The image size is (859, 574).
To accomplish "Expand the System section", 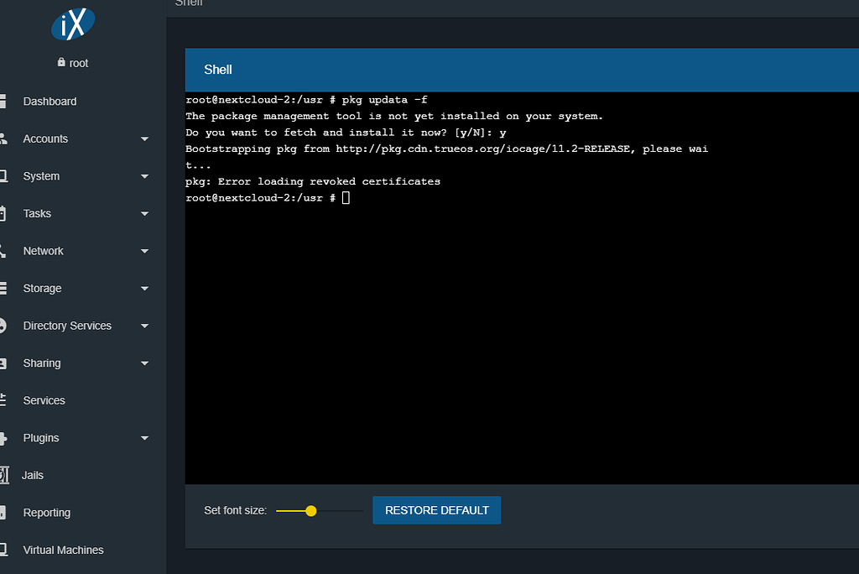I will coord(144,176).
